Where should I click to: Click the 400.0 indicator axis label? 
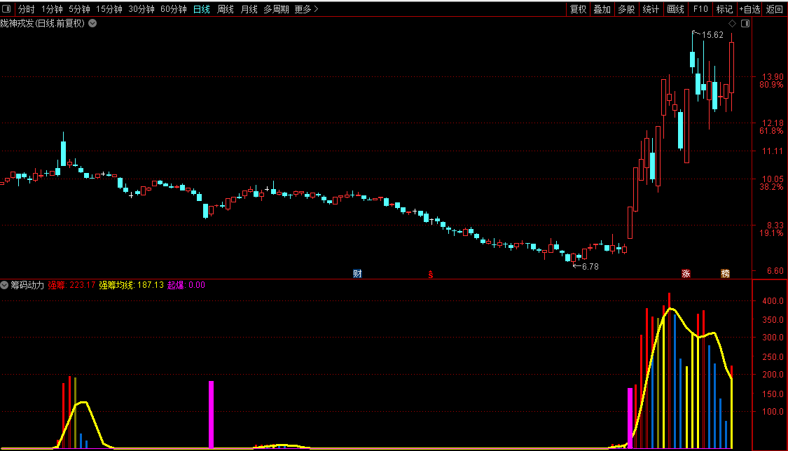(773, 301)
